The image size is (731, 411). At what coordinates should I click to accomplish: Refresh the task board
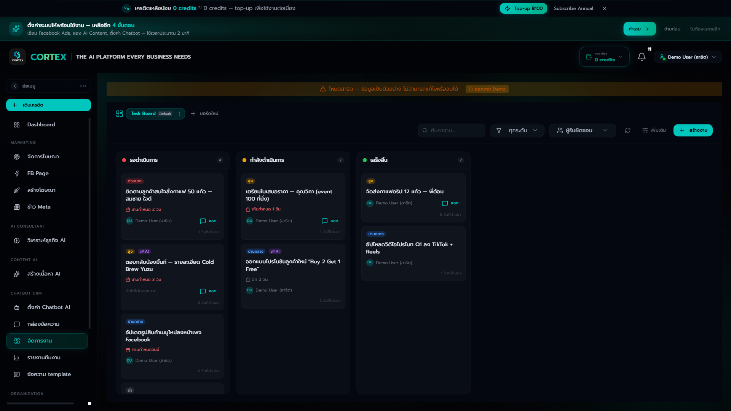click(628, 130)
